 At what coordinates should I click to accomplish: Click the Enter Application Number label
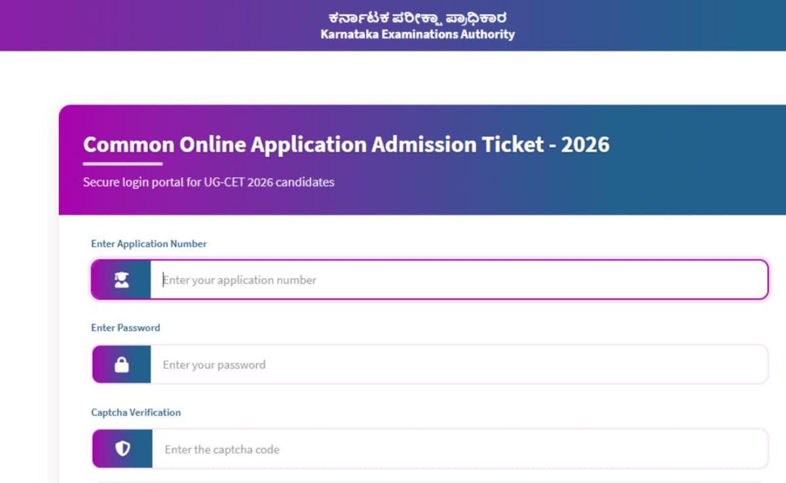(x=149, y=243)
